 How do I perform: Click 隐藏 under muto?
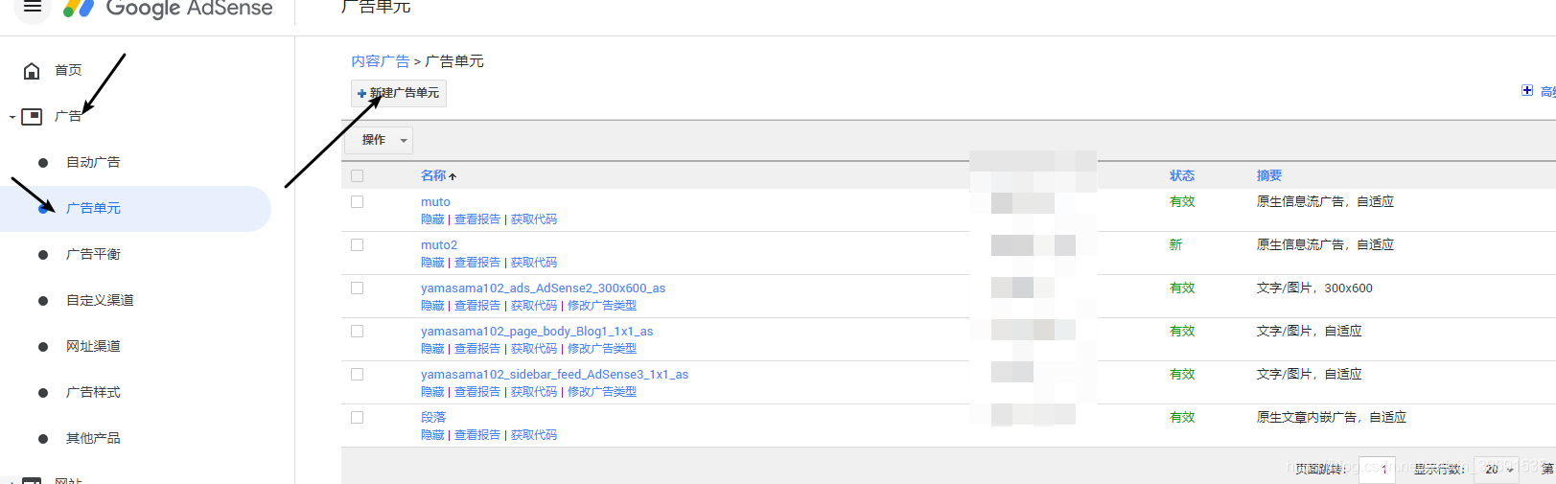(432, 219)
